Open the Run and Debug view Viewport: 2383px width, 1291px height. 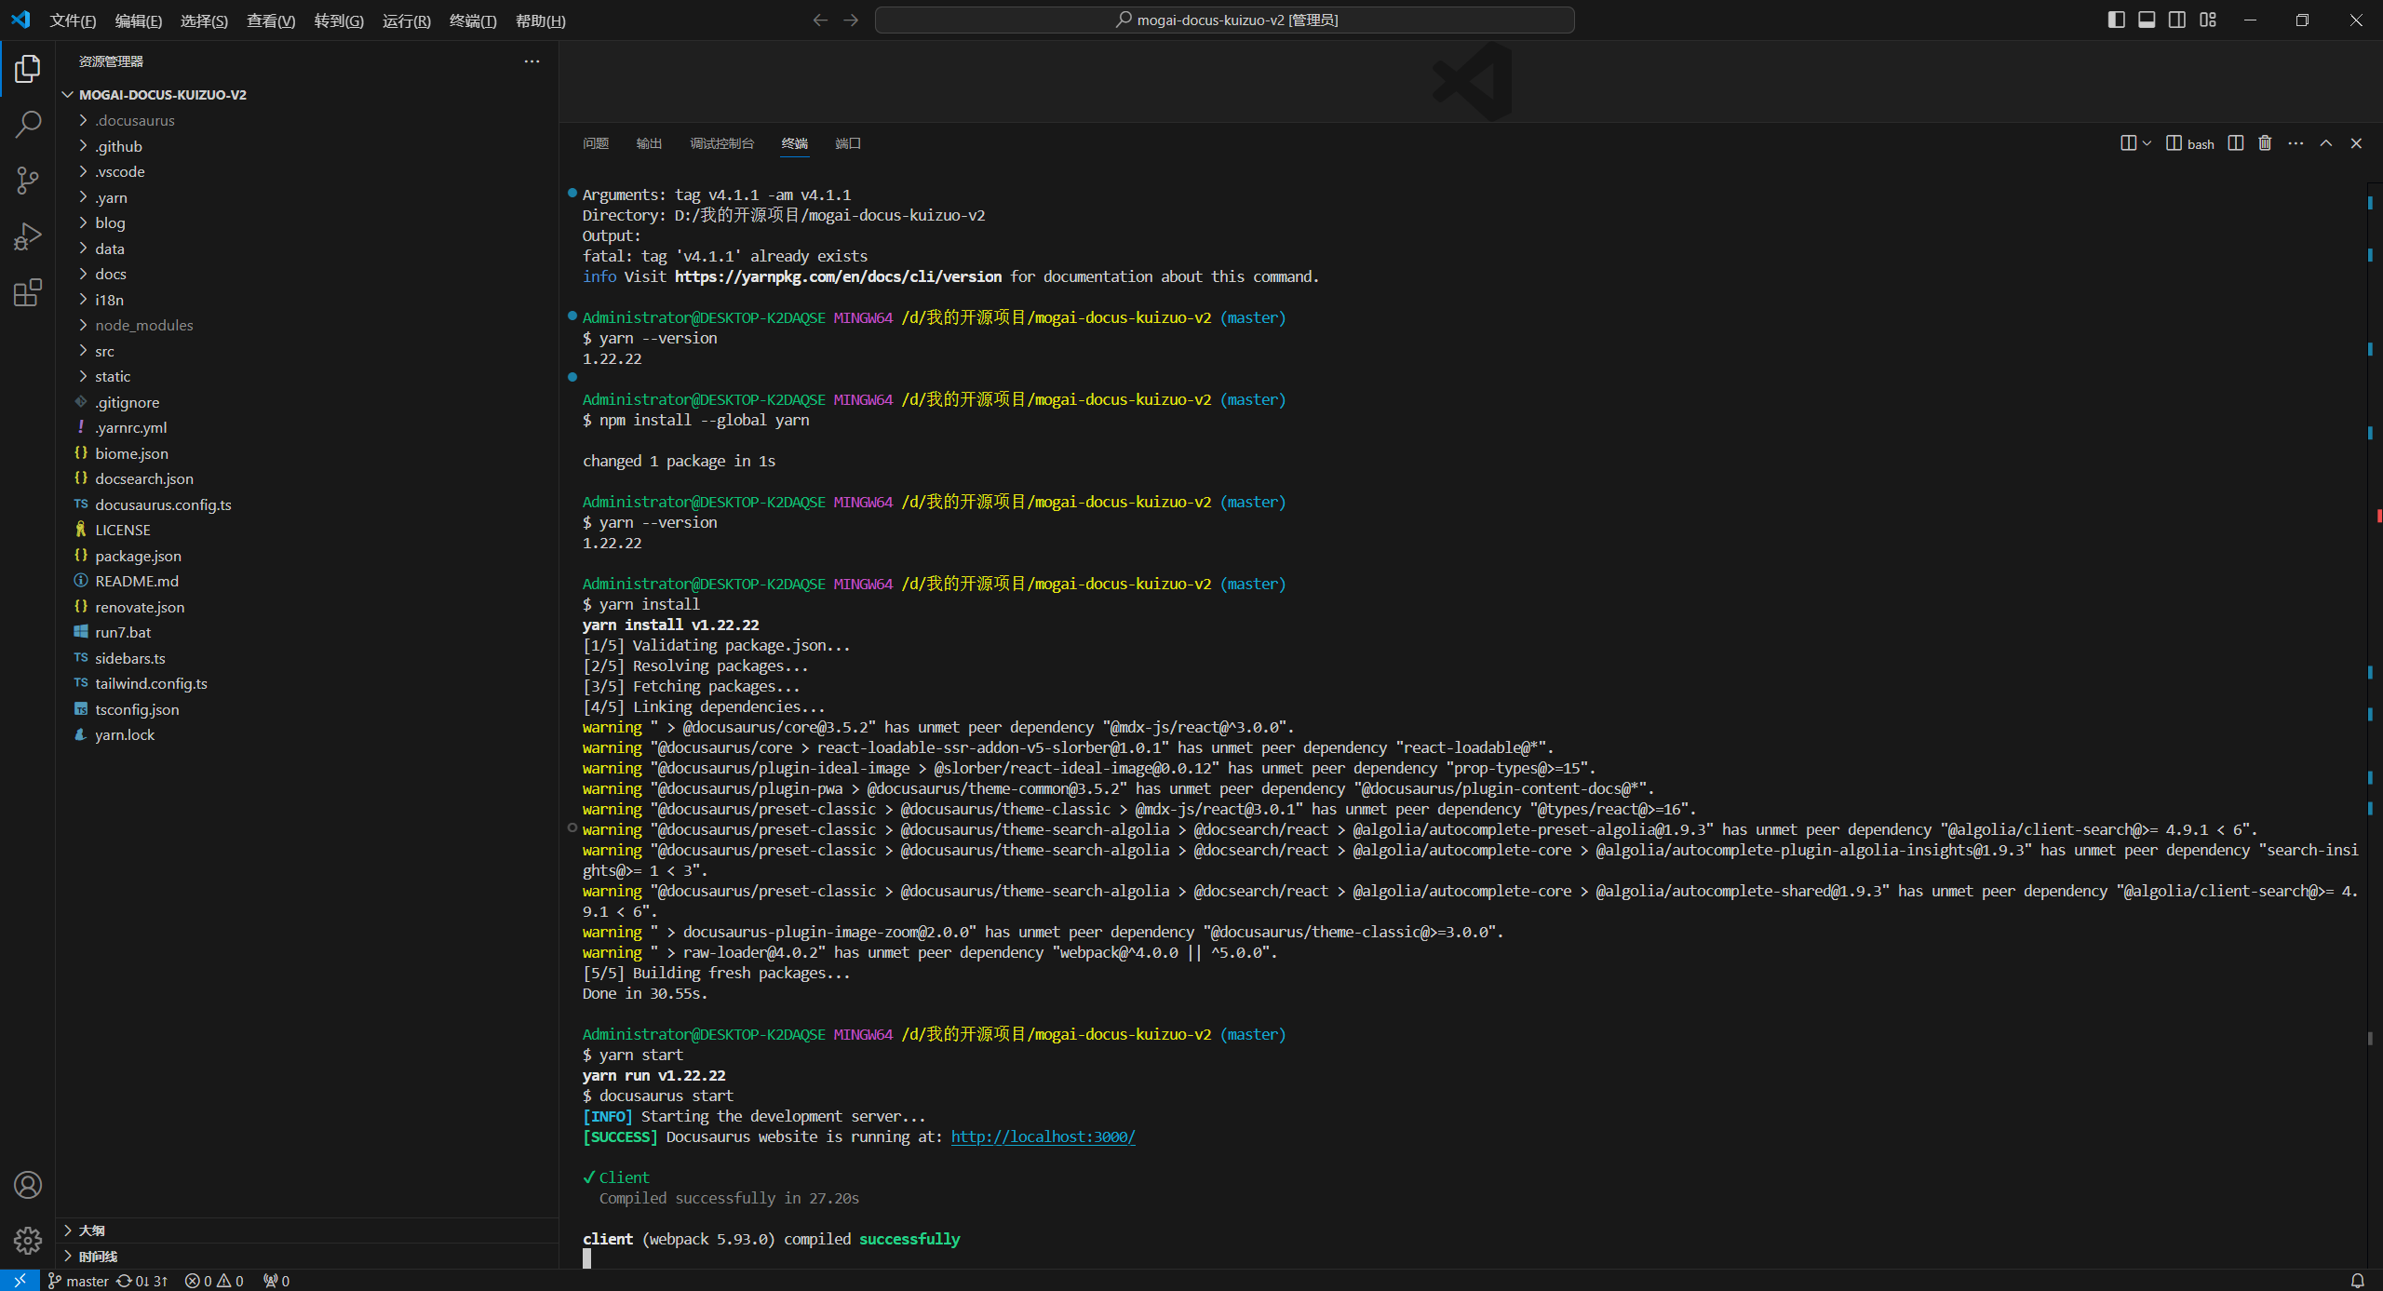(x=28, y=236)
